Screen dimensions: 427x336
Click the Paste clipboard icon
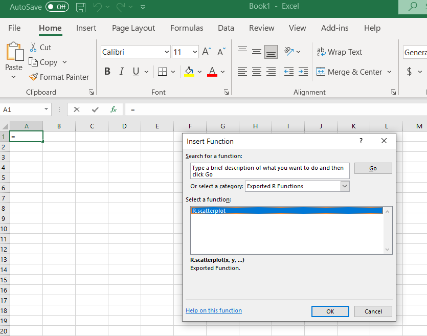[14, 52]
